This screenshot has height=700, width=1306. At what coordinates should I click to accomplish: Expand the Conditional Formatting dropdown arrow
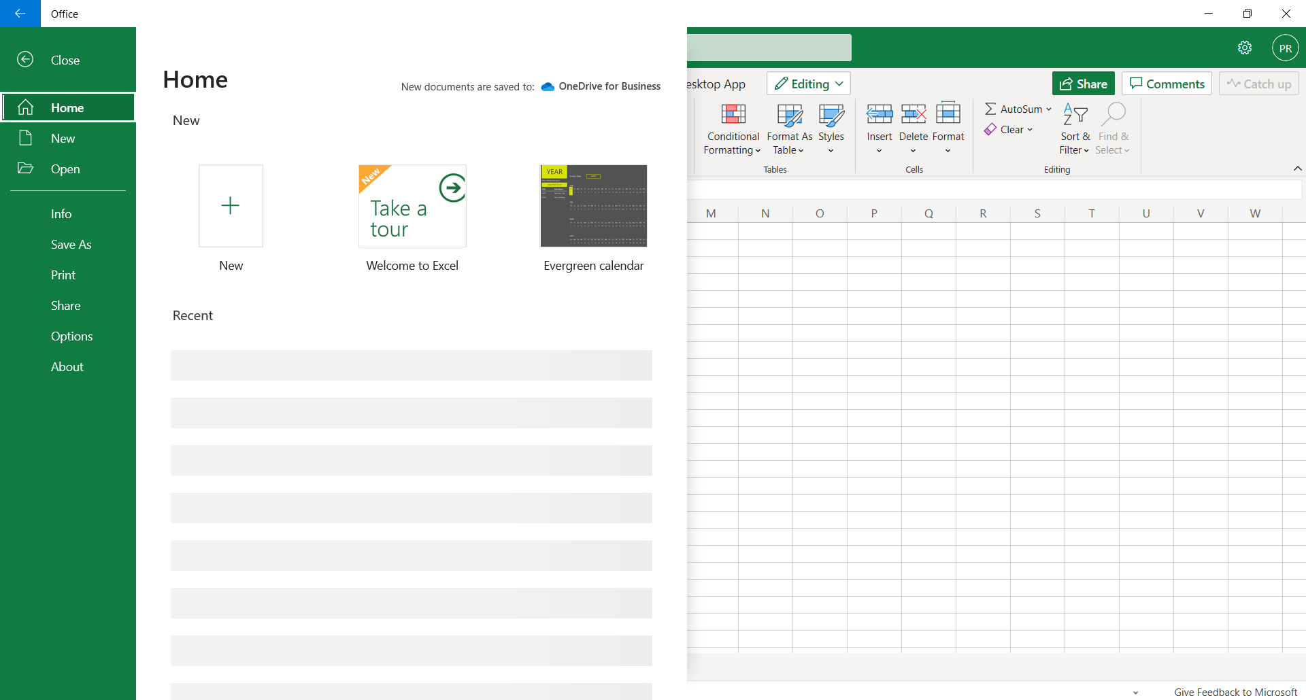[x=758, y=151]
